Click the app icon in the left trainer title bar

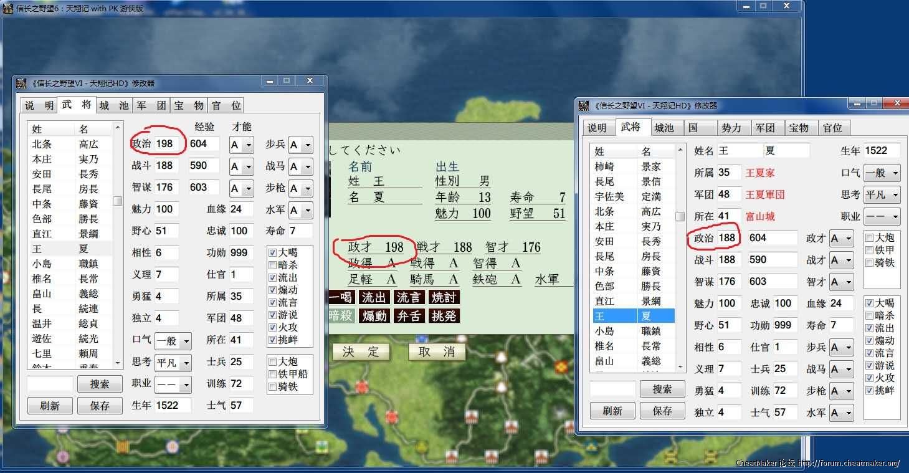21,83
